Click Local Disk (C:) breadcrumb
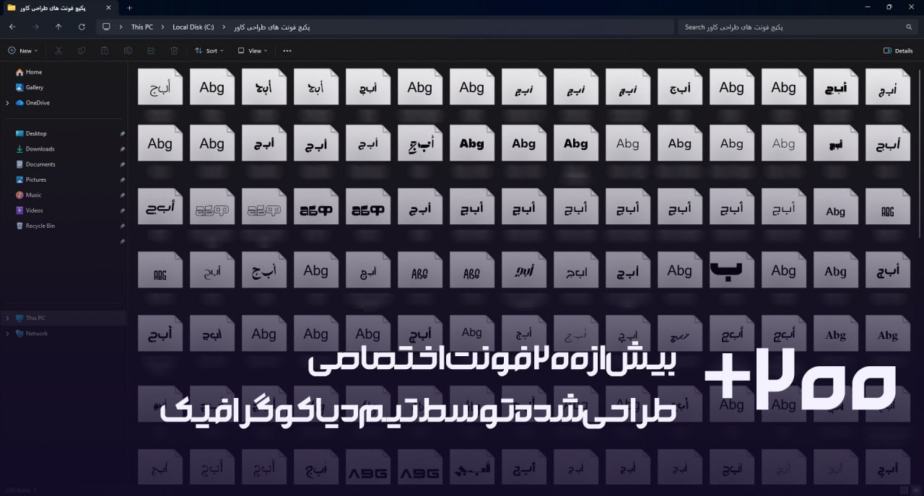The height and width of the screenshot is (496, 924). pyautogui.click(x=193, y=27)
